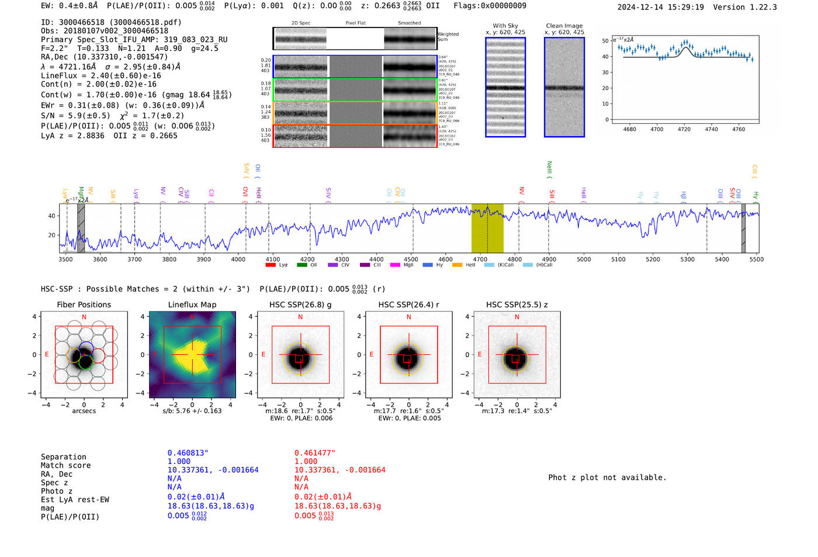Open the Lineflux Map image

[x=192, y=355]
